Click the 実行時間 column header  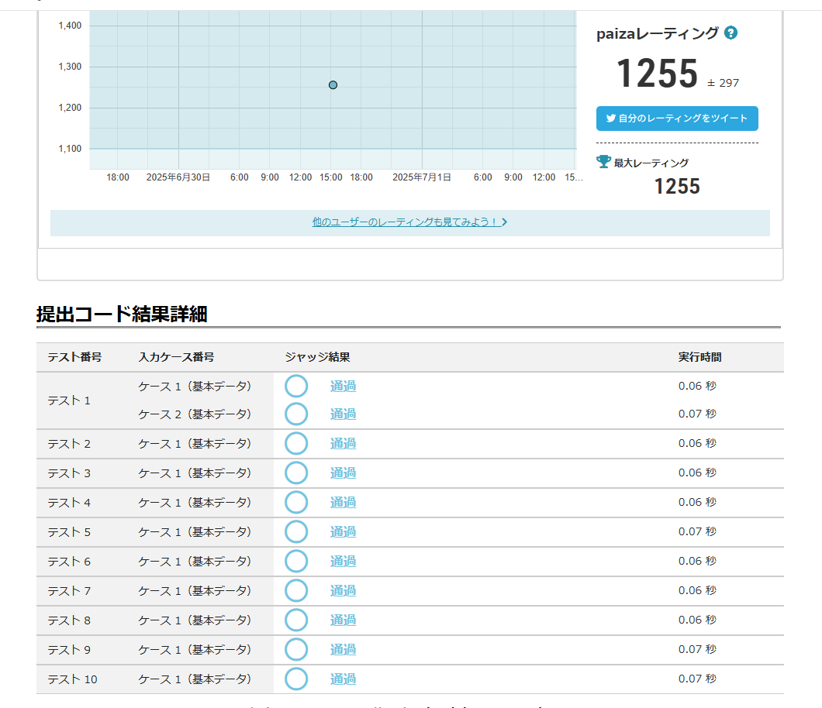[699, 357]
